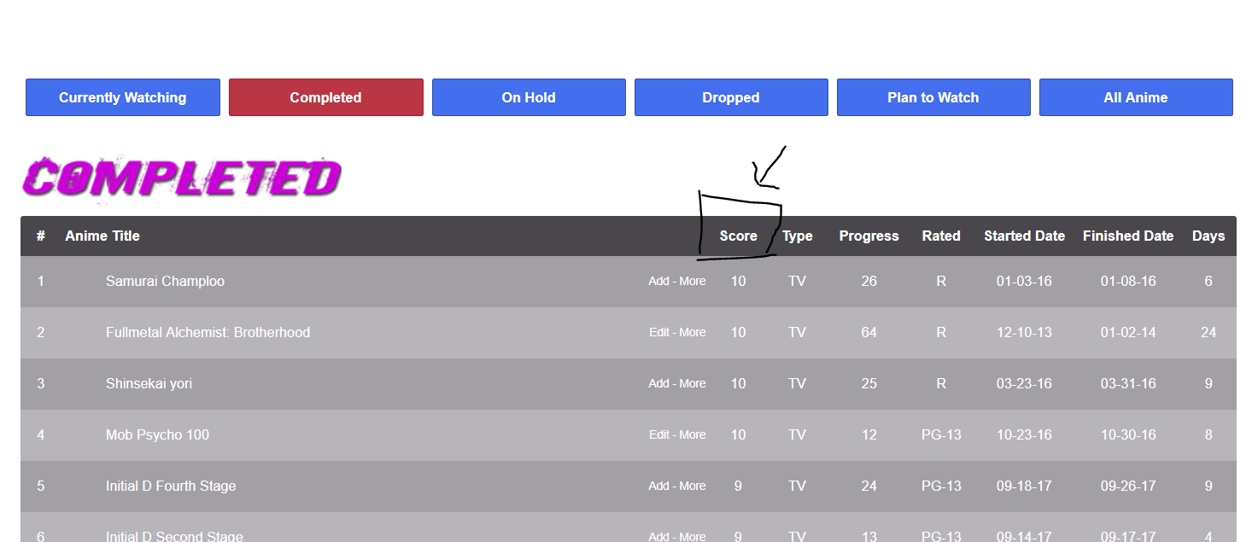This screenshot has width=1252, height=542.
Task: Switch to the On Hold list
Action: pos(529,97)
